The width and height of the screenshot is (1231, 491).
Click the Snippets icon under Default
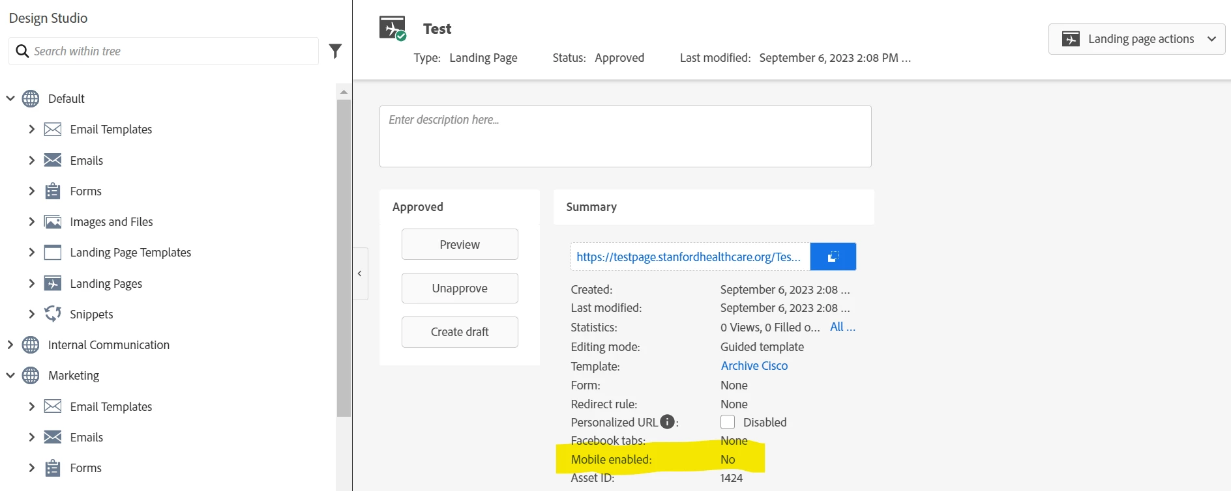[x=53, y=314]
